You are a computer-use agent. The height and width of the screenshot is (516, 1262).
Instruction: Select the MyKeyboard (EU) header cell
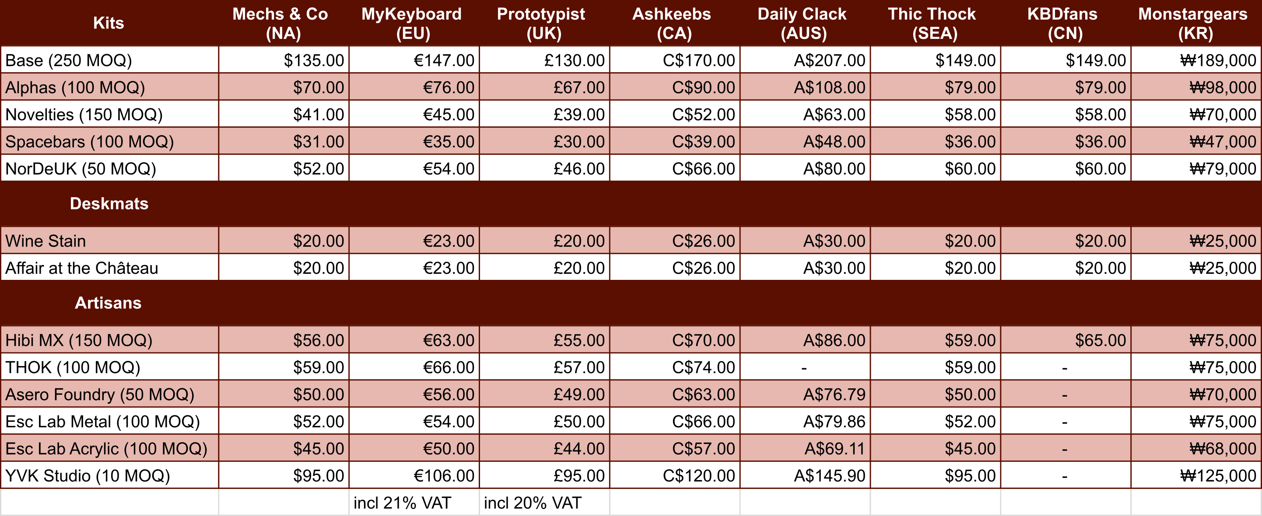tap(413, 23)
